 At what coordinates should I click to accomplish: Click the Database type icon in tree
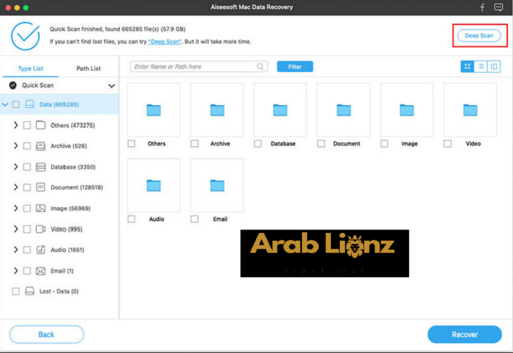pyautogui.click(x=40, y=167)
